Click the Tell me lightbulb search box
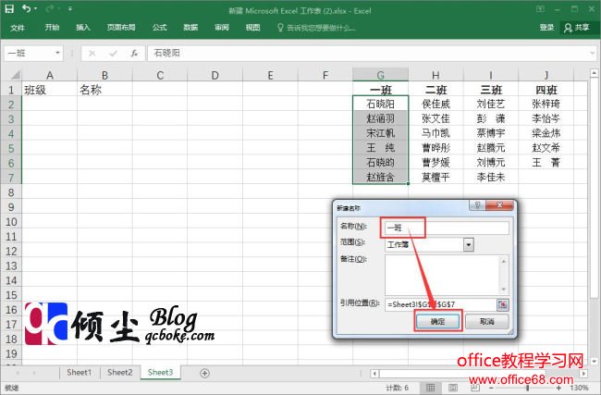The image size is (601, 395). (x=316, y=28)
